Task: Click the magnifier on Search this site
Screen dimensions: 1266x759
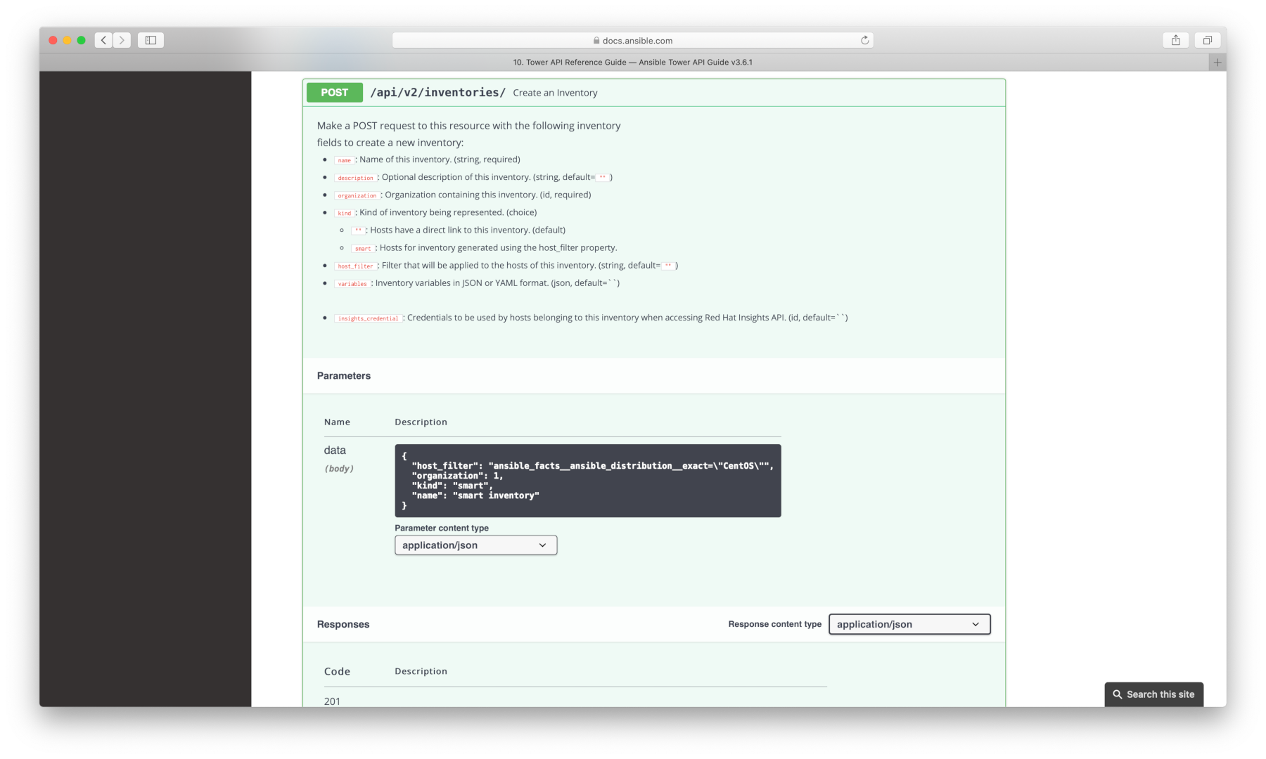Action: point(1119,694)
